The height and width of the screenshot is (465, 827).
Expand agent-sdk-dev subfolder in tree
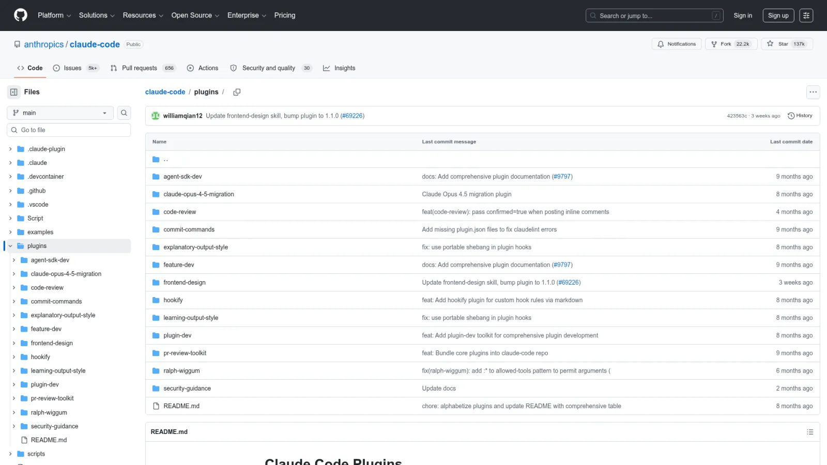click(14, 260)
